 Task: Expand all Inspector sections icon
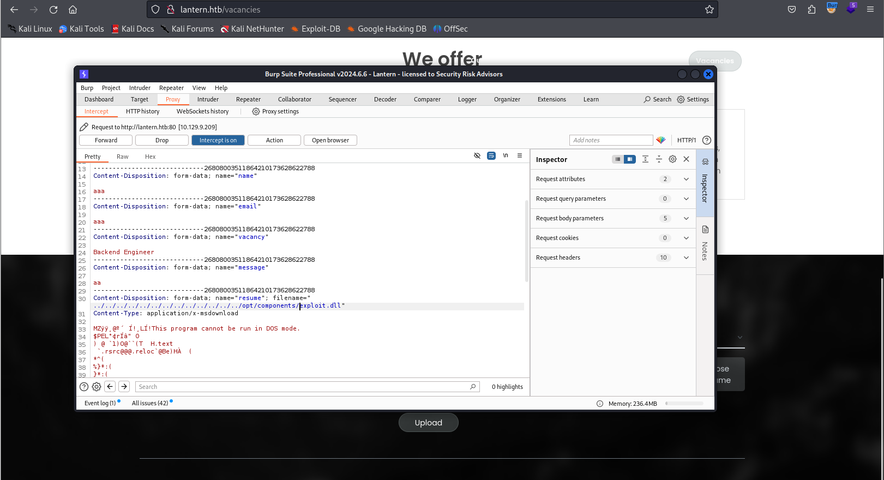[645, 159]
